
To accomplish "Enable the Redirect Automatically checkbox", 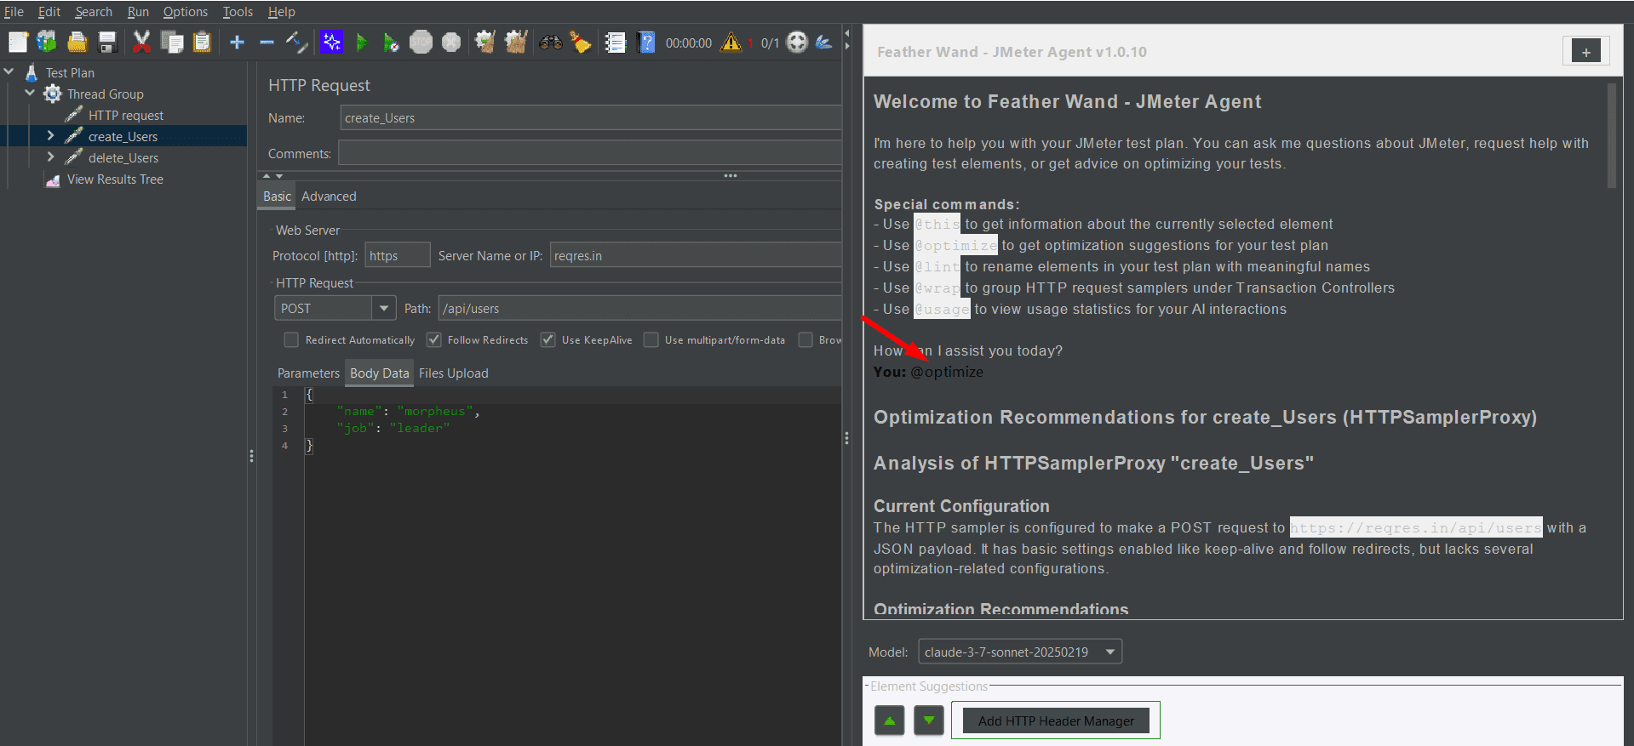I will pyautogui.click(x=291, y=340).
